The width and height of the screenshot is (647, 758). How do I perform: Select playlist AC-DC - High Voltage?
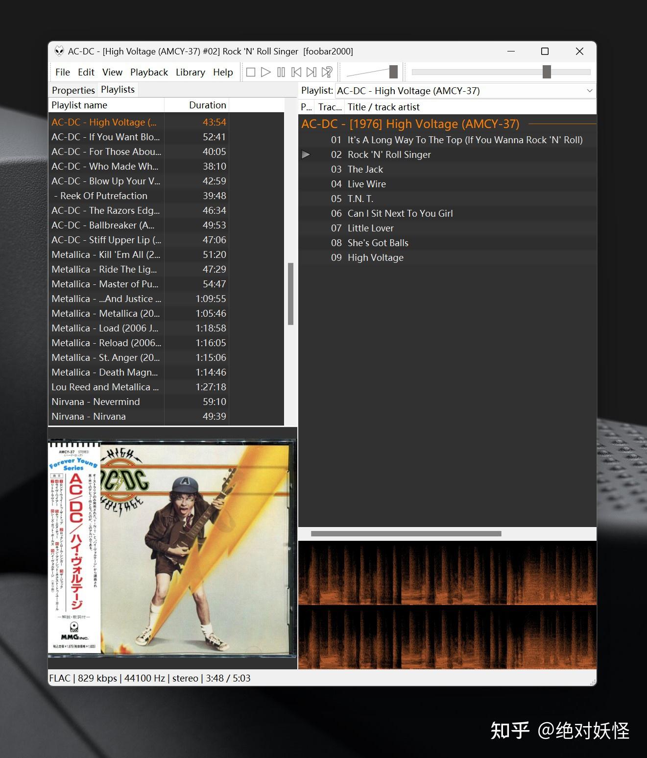pos(166,122)
